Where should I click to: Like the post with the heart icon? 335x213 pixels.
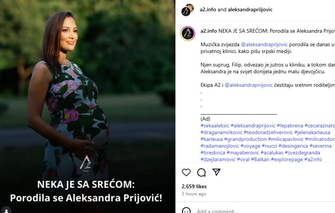[186, 172]
